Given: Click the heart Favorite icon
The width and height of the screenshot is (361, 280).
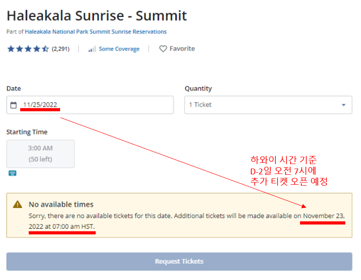Looking at the screenshot, I should (x=163, y=49).
